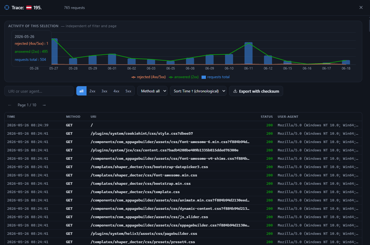Image resolution: width=370 pixels, height=245 pixels.
Task: Click the USER-AGENT column header
Action: [288, 117]
